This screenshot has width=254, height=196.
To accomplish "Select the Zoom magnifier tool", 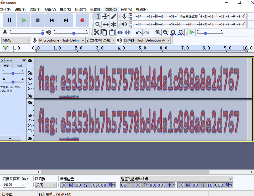I will click(98, 24).
